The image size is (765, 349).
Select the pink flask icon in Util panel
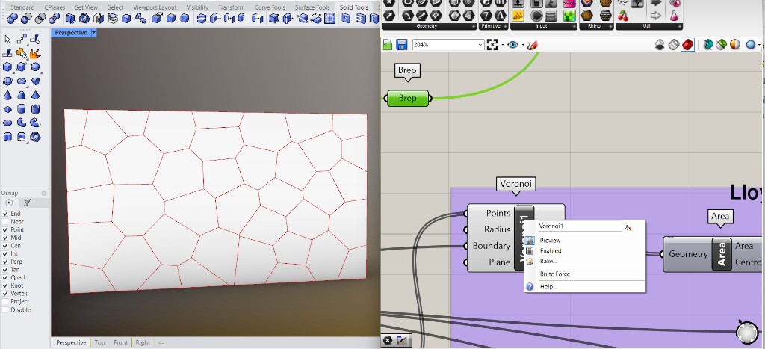tap(674, 16)
